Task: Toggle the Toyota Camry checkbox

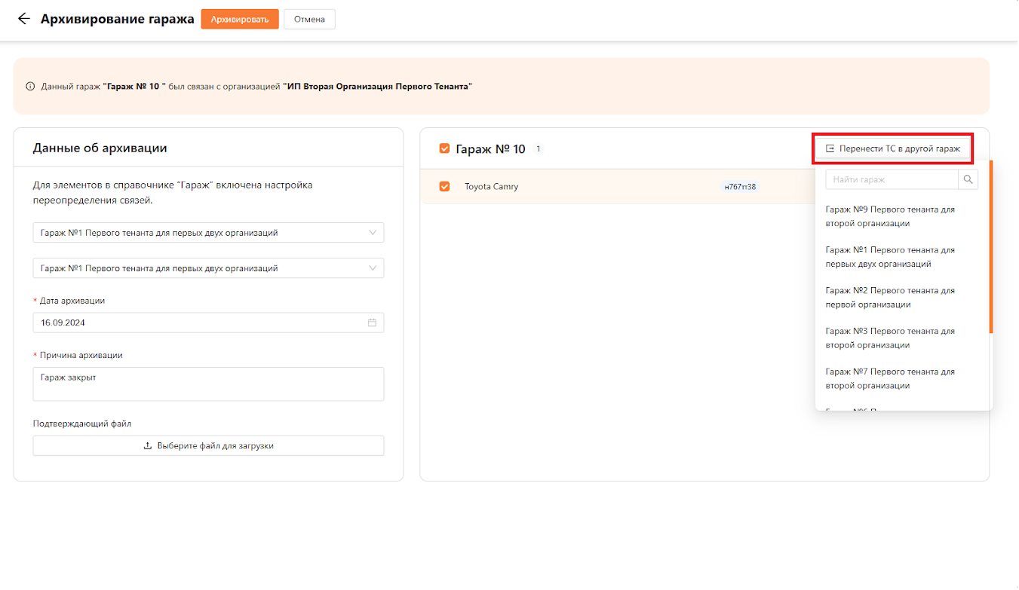Action: (x=444, y=186)
